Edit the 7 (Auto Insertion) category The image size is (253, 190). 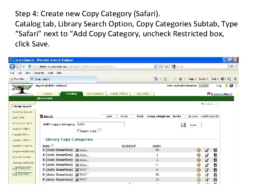(207, 170)
